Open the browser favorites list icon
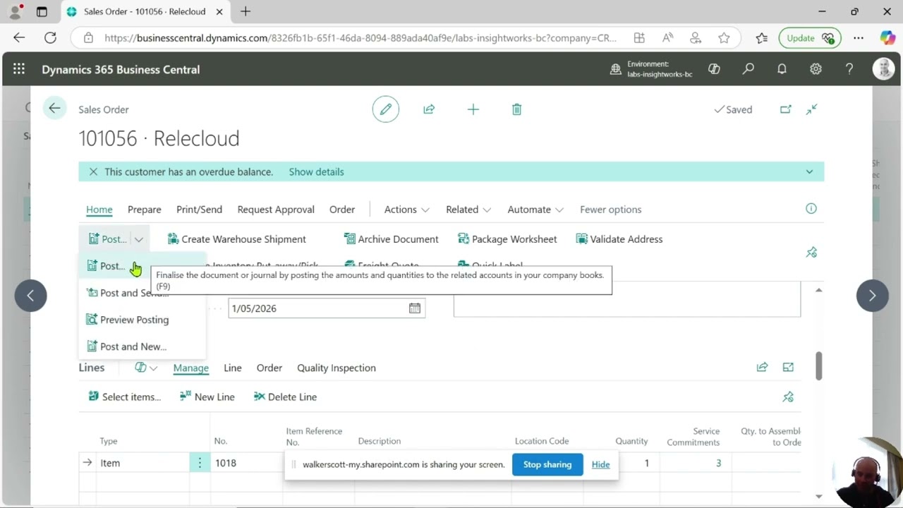 (x=761, y=38)
